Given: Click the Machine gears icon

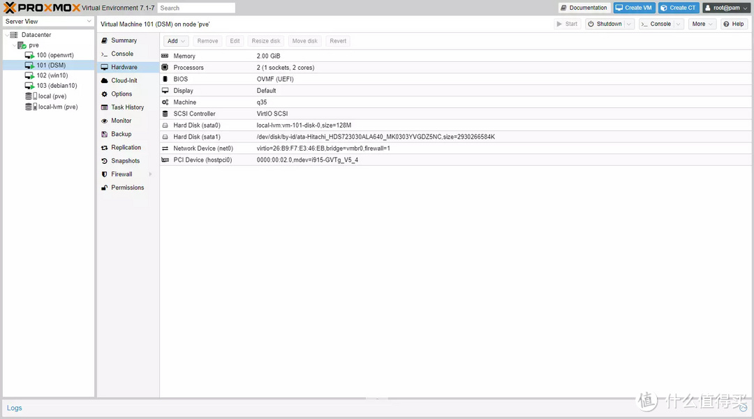Looking at the screenshot, I should point(165,102).
